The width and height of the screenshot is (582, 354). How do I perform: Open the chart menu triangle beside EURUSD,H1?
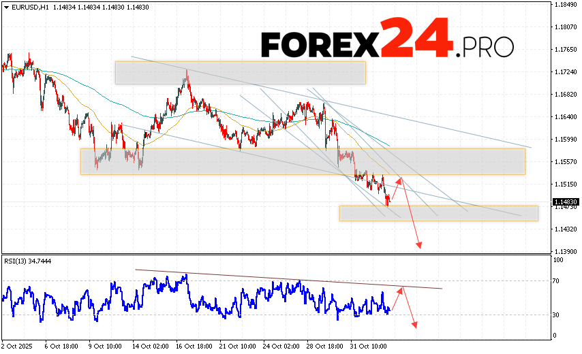click(x=6, y=7)
